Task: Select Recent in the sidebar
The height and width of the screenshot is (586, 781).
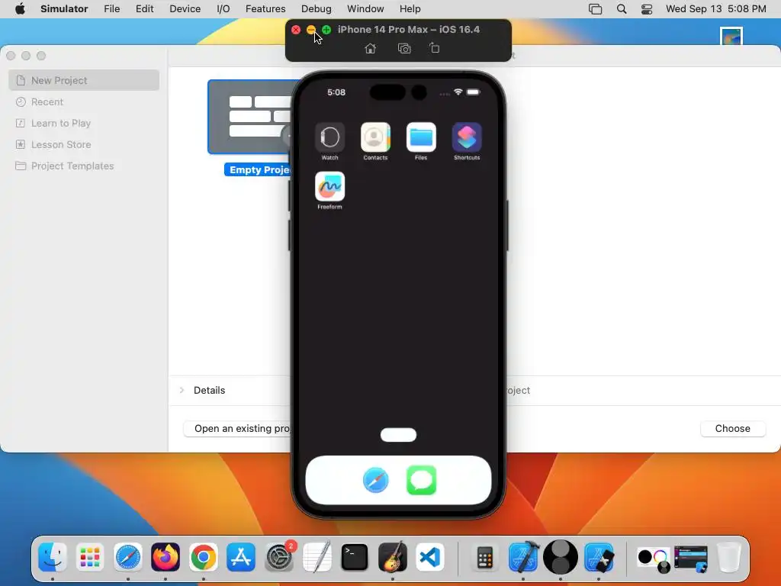Action: [x=84, y=101]
